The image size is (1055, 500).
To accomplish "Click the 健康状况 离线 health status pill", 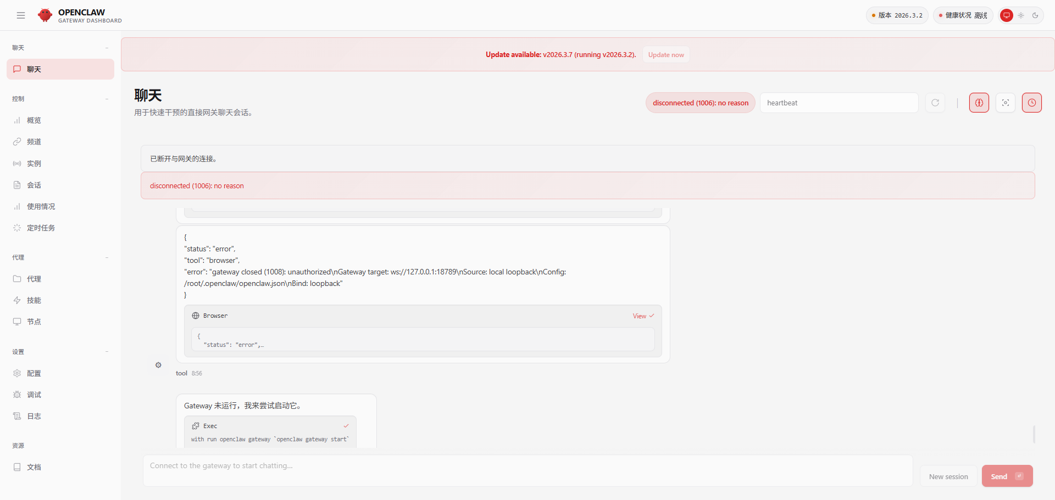I will coord(963,15).
